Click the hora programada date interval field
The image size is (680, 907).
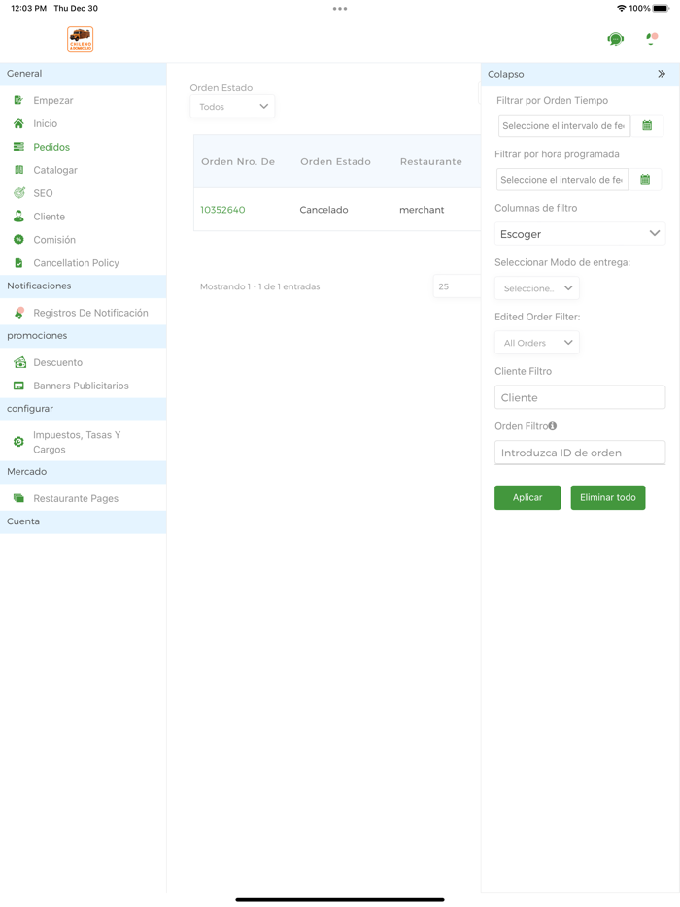[562, 180]
